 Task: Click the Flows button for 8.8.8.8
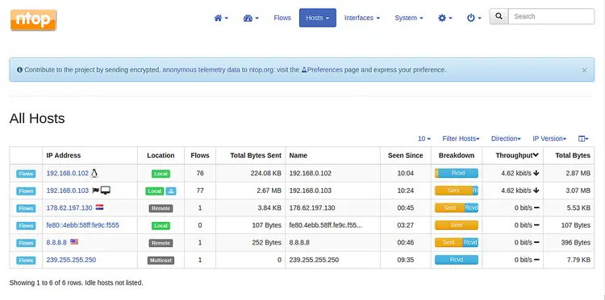(26, 243)
